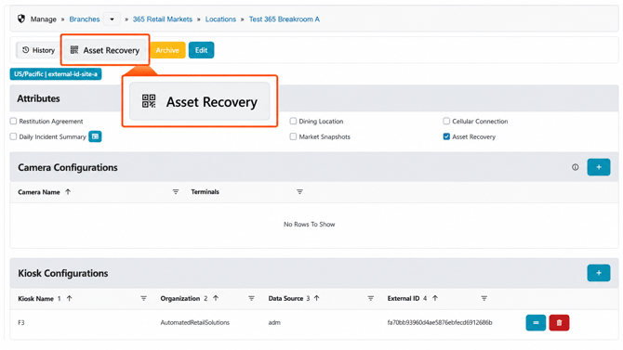Delete the F3 kiosk with red trash button
Viewport: 623px width, 350px height.
(x=559, y=323)
